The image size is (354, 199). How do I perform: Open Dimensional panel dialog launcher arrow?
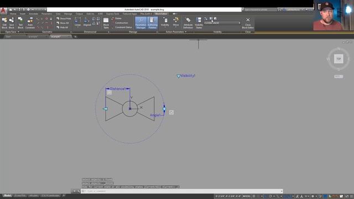(x=108, y=32)
